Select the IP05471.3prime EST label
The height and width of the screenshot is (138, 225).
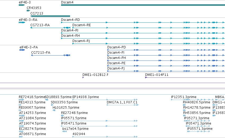199,123
